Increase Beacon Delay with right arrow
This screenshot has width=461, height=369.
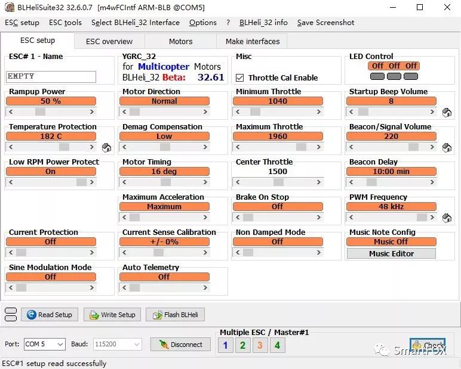pyautogui.click(x=432, y=182)
